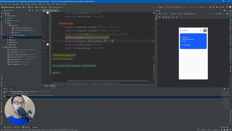Click the profile avatar in phone preview

point(205,30)
